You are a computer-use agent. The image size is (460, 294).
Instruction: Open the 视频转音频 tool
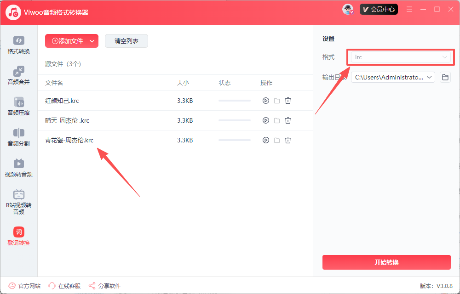point(18,168)
